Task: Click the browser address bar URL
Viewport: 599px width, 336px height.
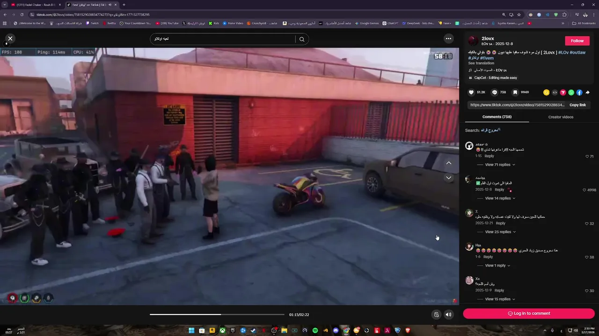Action: [x=93, y=14]
